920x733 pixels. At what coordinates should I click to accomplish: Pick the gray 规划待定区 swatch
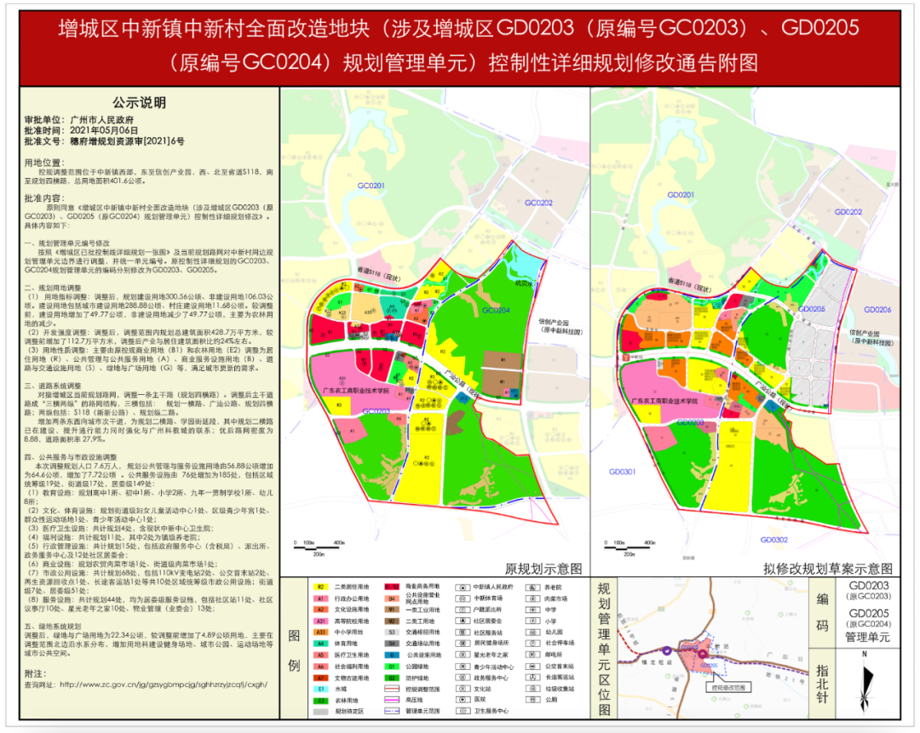coord(321,712)
